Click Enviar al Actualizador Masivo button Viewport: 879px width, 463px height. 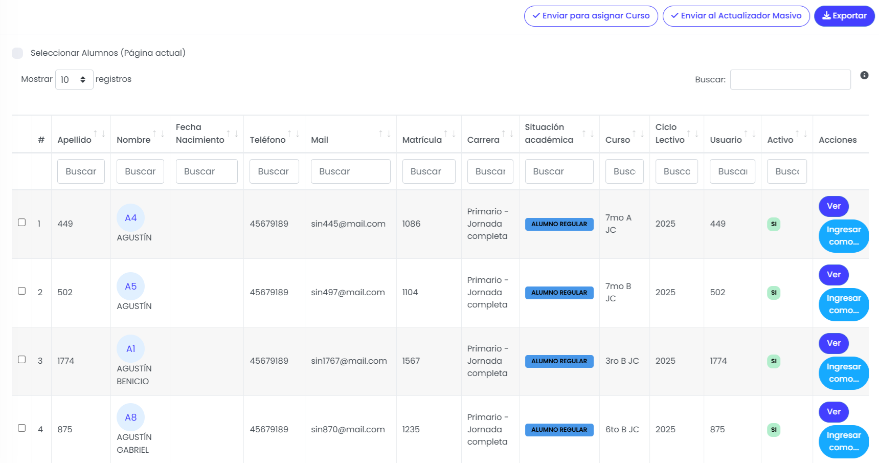click(736, 16)
